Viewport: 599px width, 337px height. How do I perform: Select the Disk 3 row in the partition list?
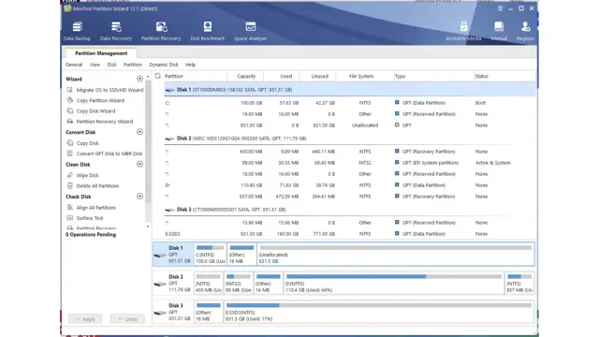coord(349,210)
